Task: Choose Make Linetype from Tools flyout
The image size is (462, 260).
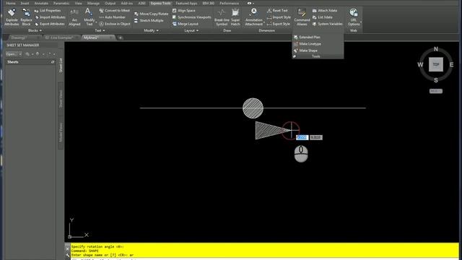Action: tap(308, 44)
